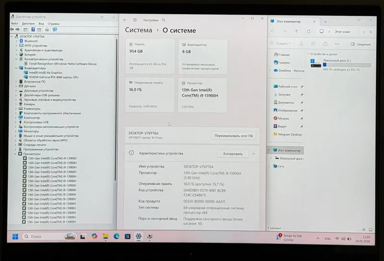This screenshot has width=384, height=261.
Task: Click the Копировать button
Action: pos(233,154)
